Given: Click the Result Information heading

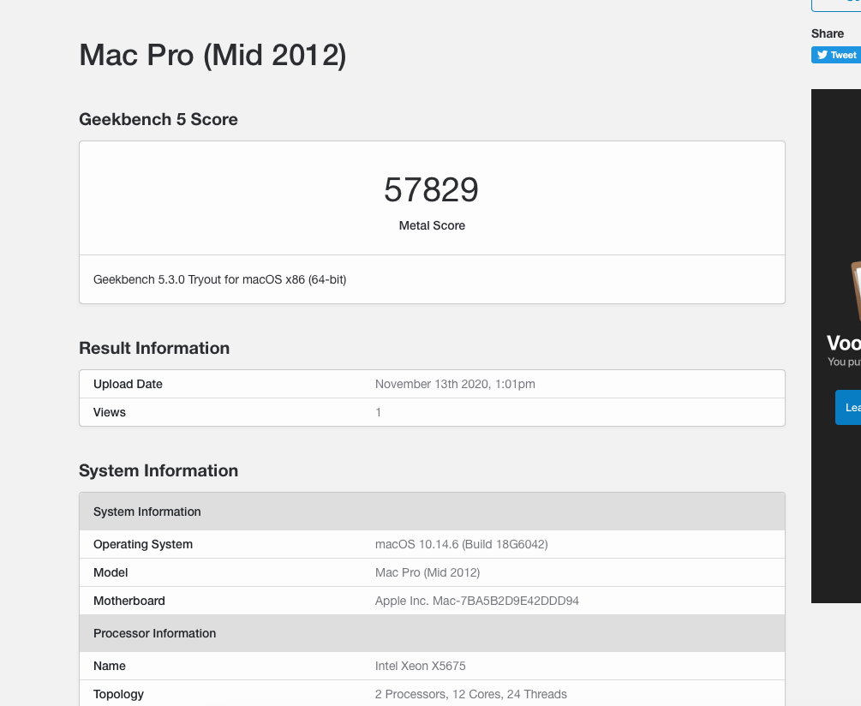Looking at the screenshot, I should pos(154,348).
